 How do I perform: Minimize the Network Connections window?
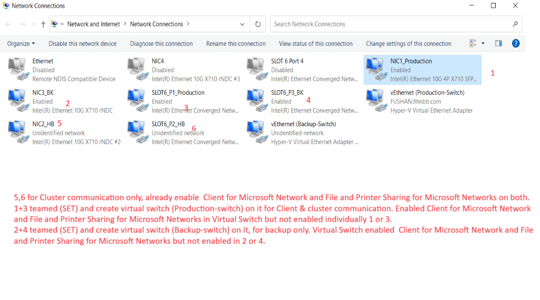click(472, 5)
